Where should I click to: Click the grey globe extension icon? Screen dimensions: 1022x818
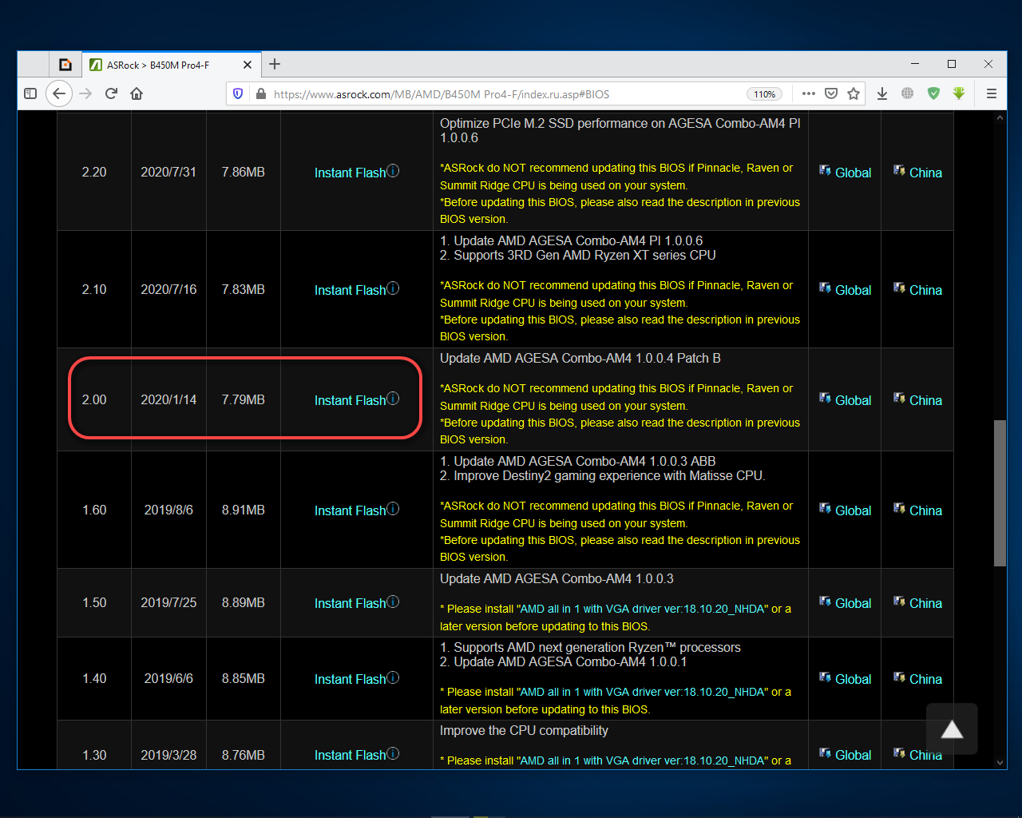tap(908, 93)
